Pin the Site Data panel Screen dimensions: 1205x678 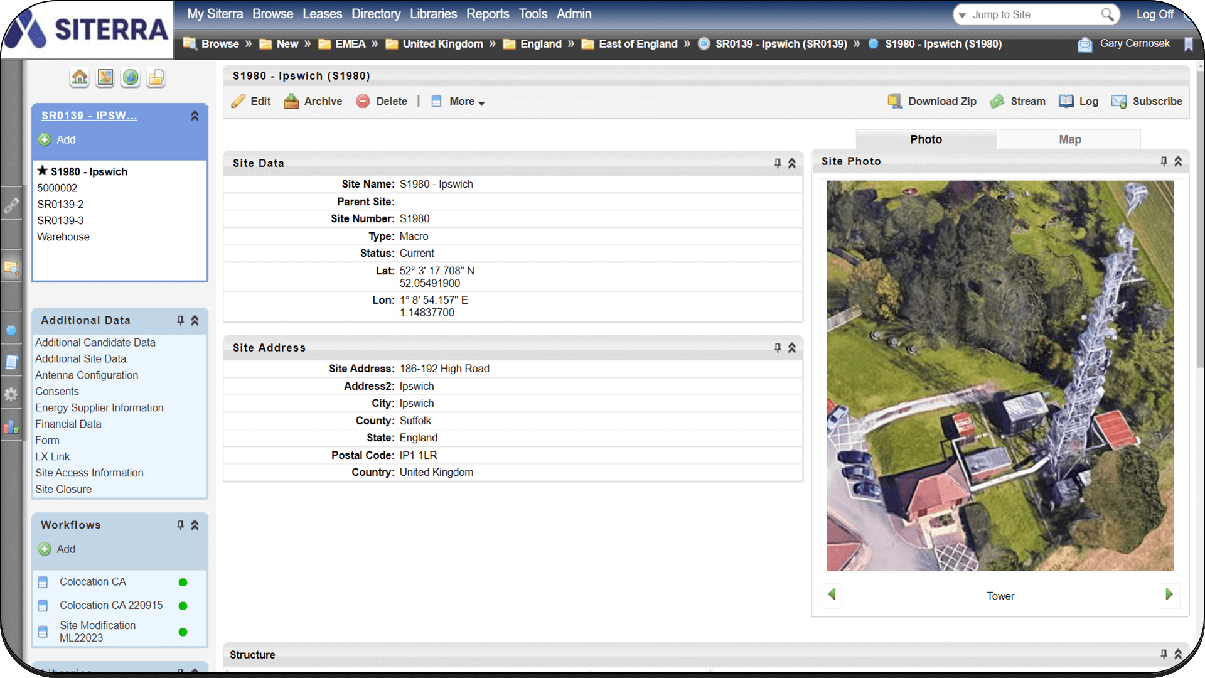click(x=778, y=163)
